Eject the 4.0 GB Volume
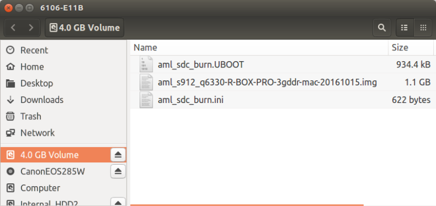 pyautogui.click(x=118, y=154)
